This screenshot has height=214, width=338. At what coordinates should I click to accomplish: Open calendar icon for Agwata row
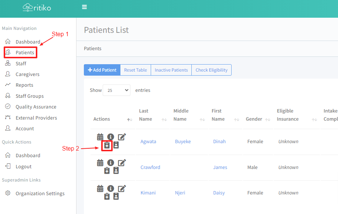pos(100,137)
